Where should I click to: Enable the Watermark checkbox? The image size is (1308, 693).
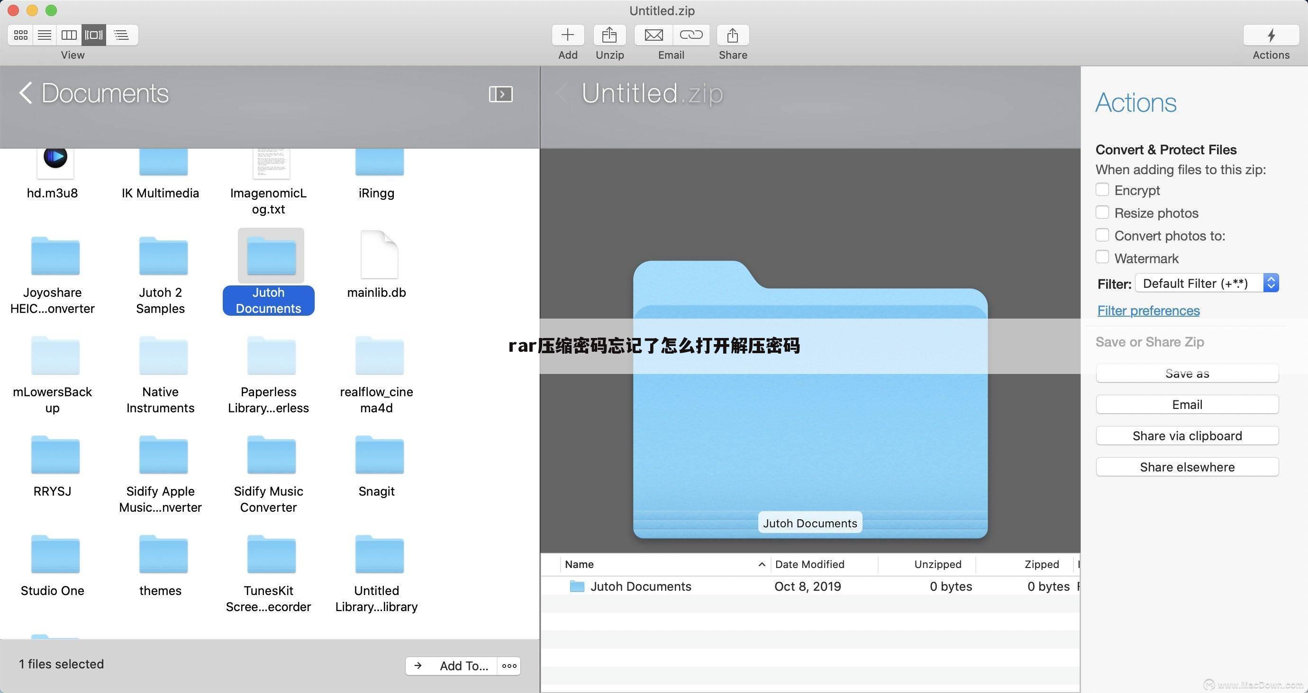[x=1102, y=257]
